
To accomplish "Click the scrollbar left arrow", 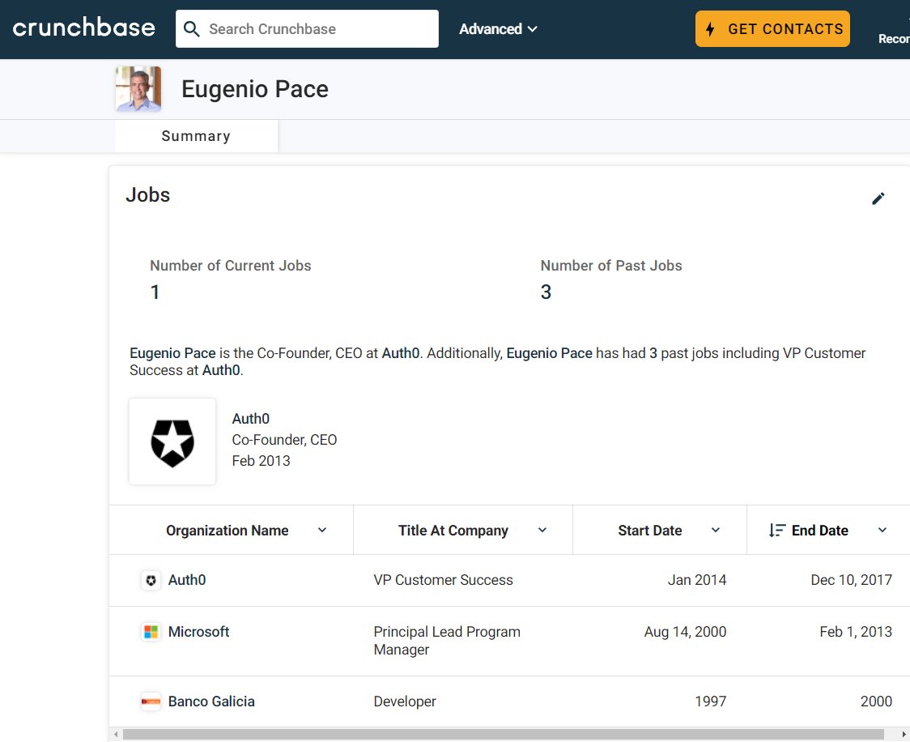I will (116, 735).
